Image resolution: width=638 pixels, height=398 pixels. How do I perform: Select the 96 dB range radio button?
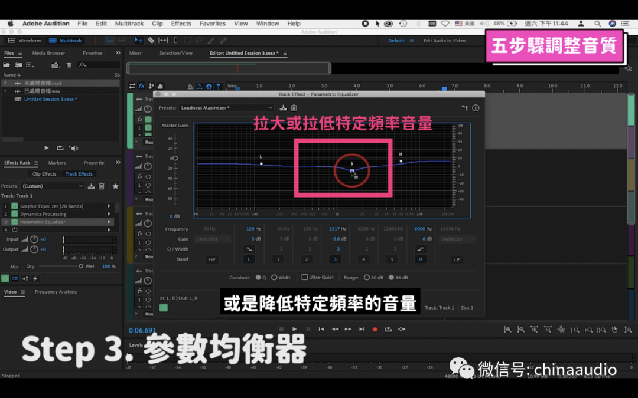click(x=391, y=277)
